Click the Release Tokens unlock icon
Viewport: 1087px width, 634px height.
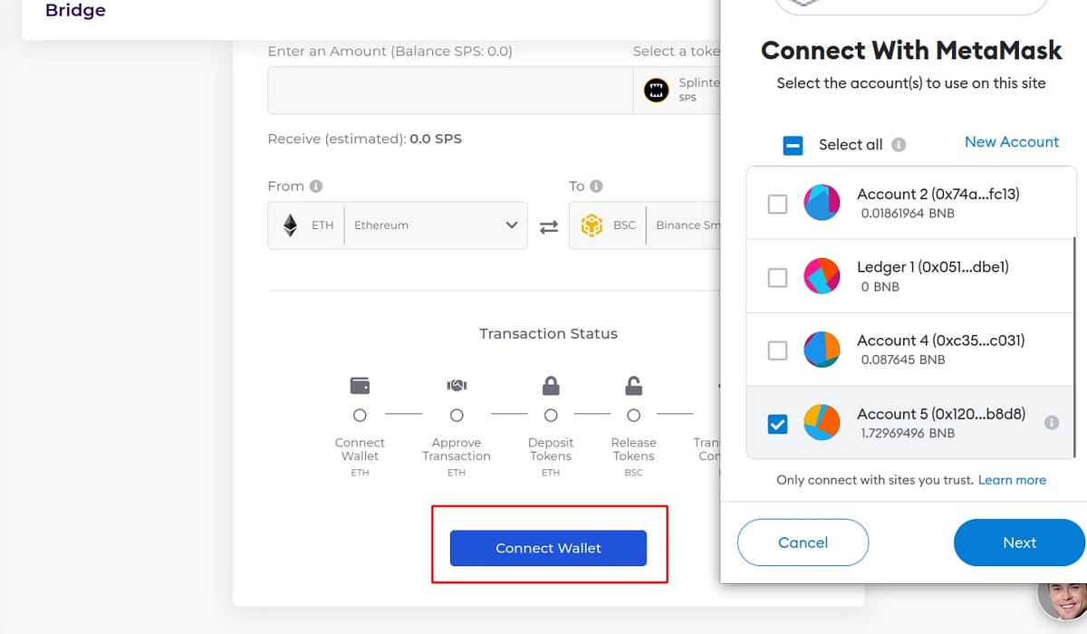(x=633, y=385)
